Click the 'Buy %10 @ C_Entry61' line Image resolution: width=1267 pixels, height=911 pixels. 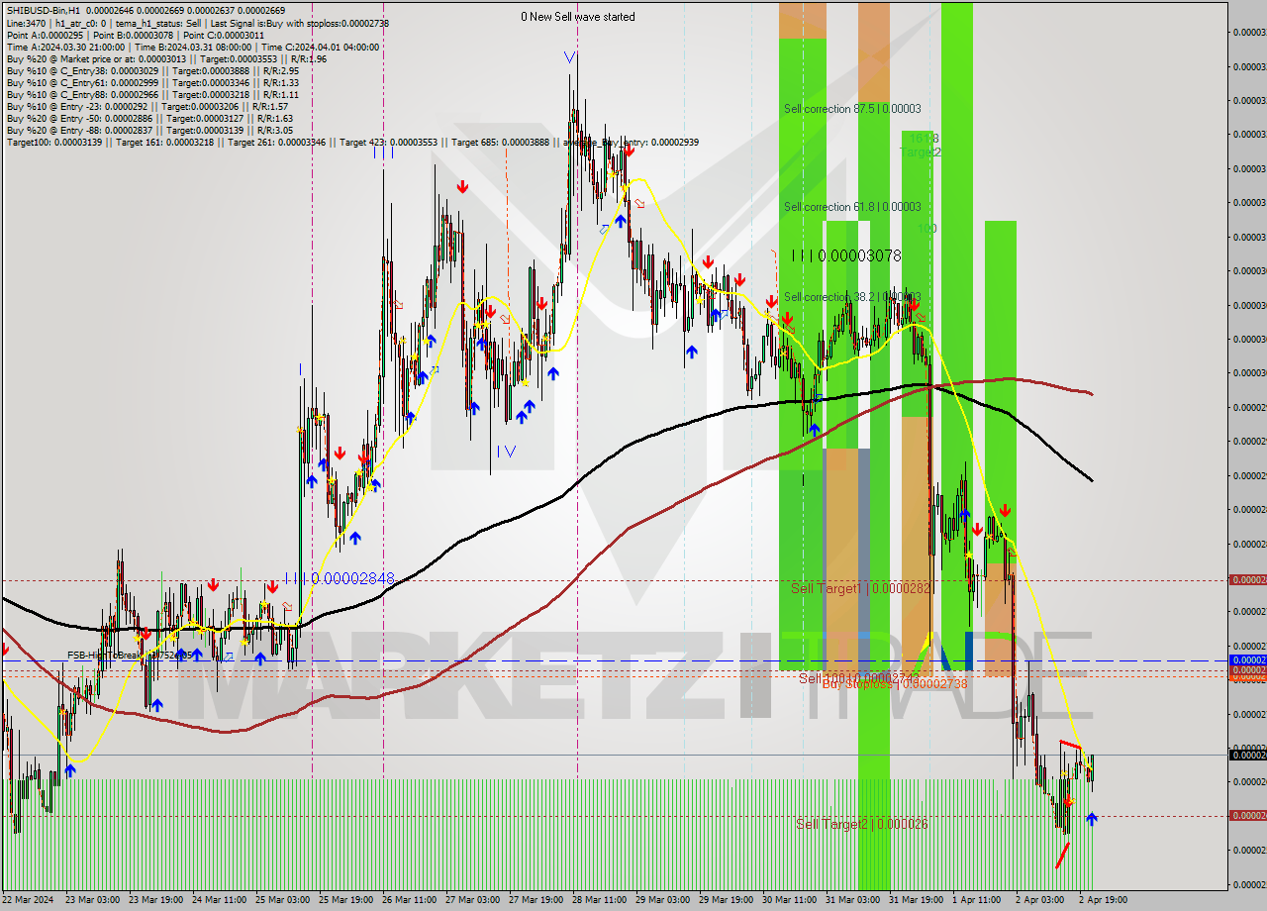tap(152, 82)
